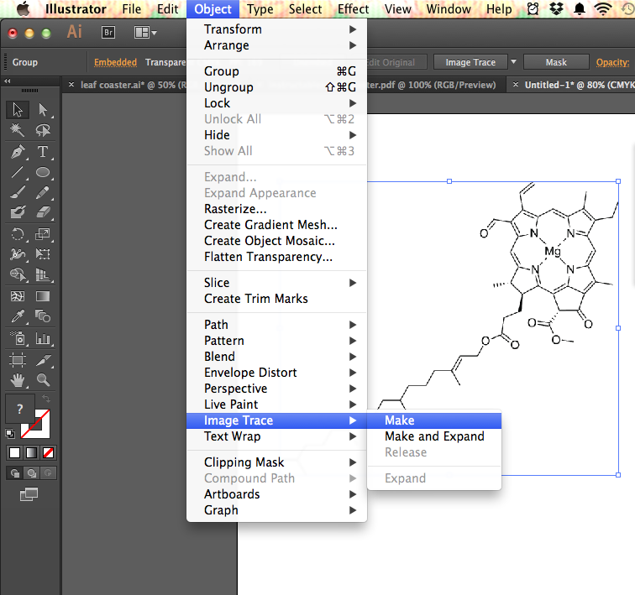Viewport: 635px width, 595px height.
Task: Pick the Ellipse tool
Action: click(x=43, y=172)
